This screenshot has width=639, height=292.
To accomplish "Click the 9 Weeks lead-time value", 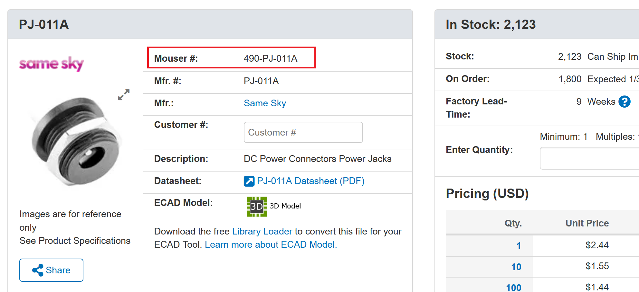I will point(596,102).
